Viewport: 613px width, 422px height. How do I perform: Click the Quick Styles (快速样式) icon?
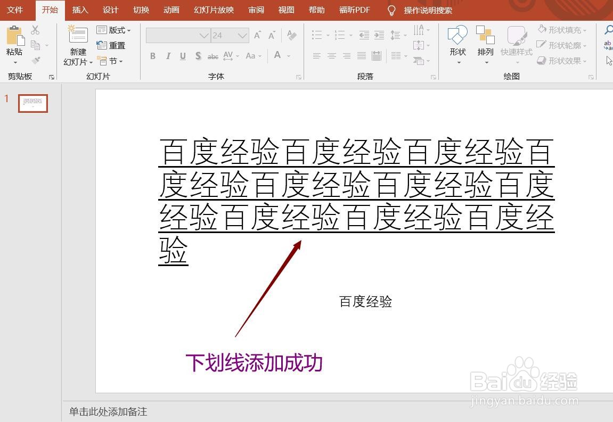517,35
